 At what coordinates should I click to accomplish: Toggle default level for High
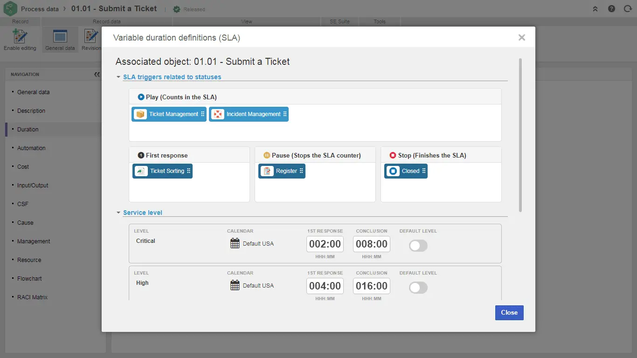(418, 288)
